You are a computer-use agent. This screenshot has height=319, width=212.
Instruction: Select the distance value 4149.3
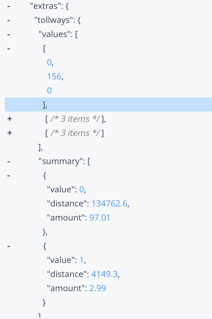[x=105, y=274]
